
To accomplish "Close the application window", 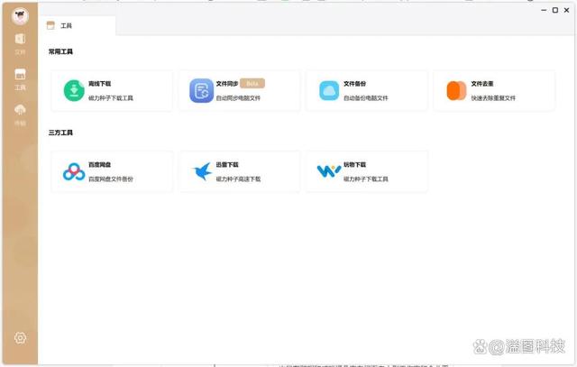I will [x=567, y=10].
